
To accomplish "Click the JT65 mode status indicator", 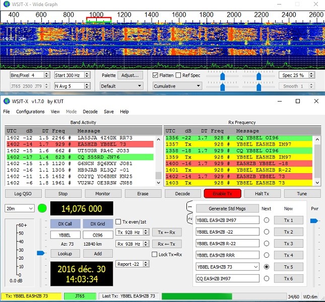I will pos(80,296).
